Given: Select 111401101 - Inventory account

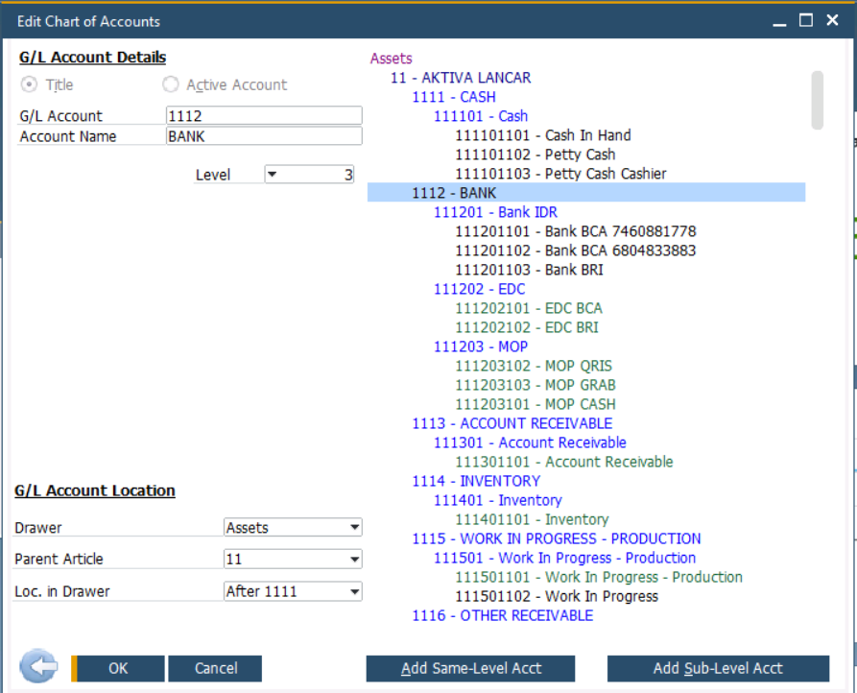Looking at the screenshot, I should point(532,519).
